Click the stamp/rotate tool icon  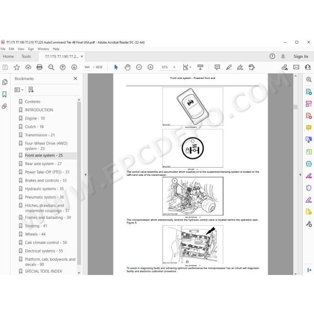pos(252,67)
